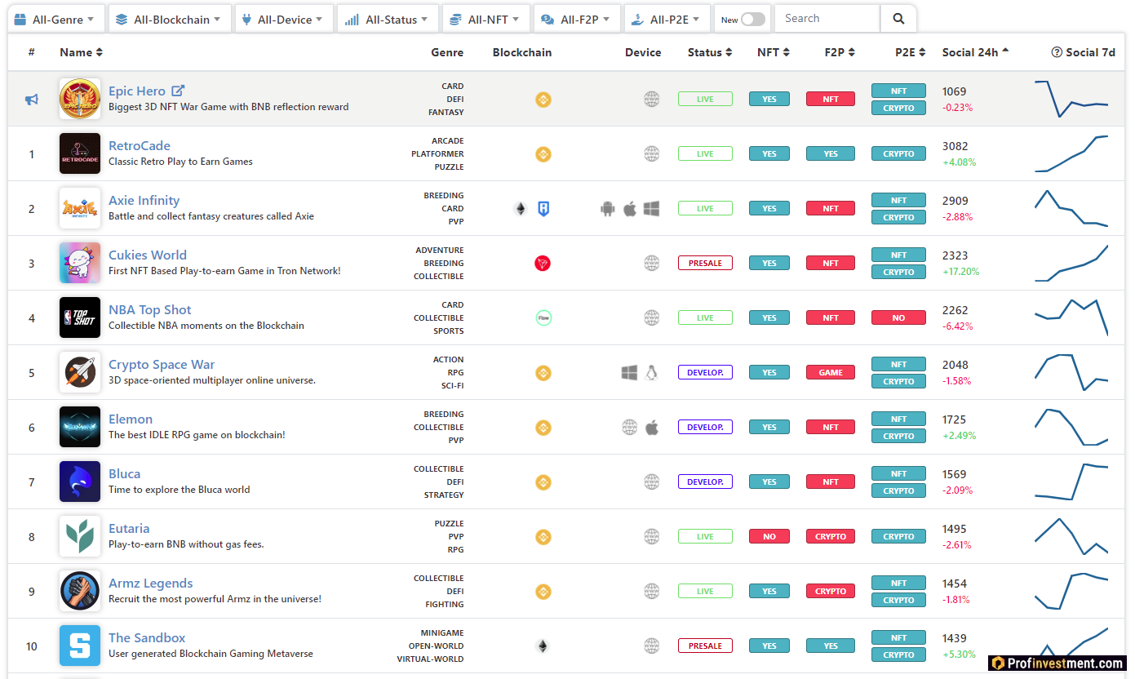Click the web globe icon in Elemon row

tap(629, 427)
